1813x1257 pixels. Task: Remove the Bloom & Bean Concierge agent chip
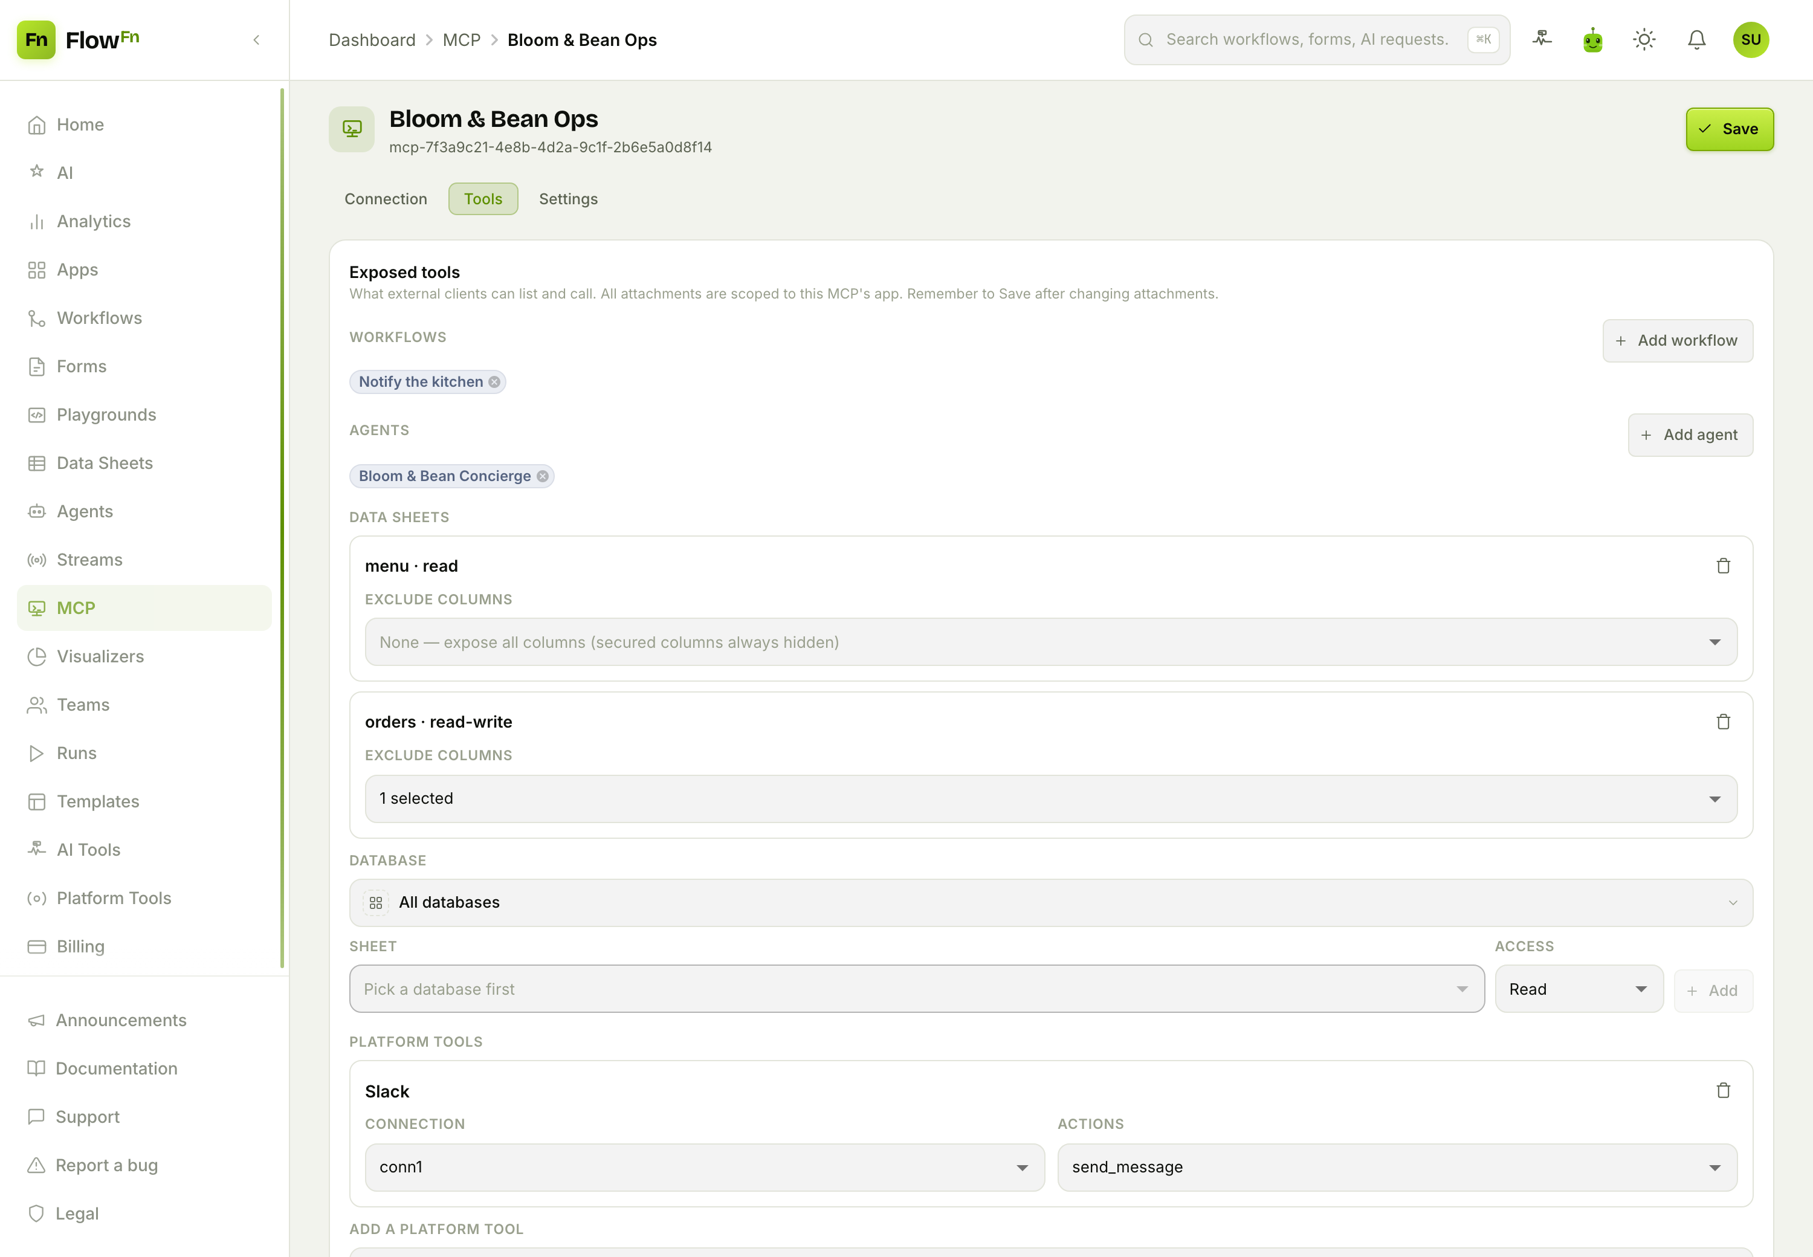tap(543, 476)
